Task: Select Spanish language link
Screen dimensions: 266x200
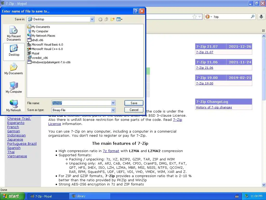Action: [14, 148]
